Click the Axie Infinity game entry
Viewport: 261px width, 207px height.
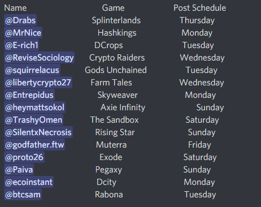(123, 107)
